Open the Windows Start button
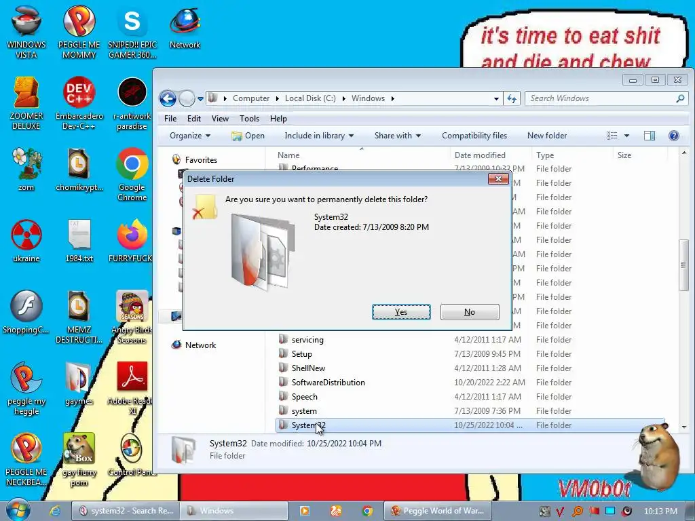The height and width of the screenshot is (521, 695). click(17, 510)
